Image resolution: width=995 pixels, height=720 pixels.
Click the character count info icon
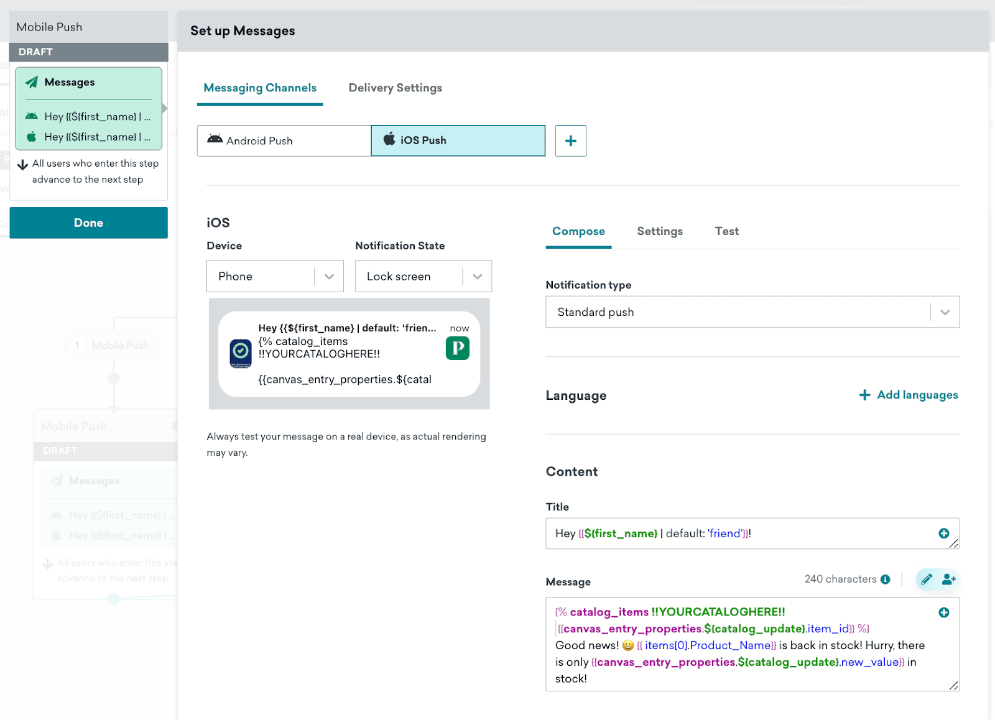point(885,579)
